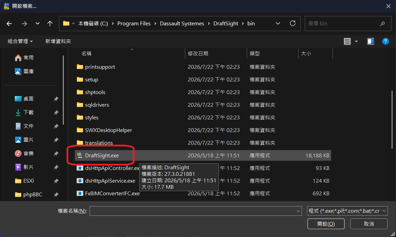Select dsHttpApiController.exe
Screen dimensions: 396x237
[x=112, y=168]
